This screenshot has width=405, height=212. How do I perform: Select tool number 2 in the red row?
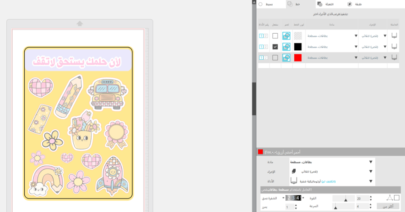(266, 57)
